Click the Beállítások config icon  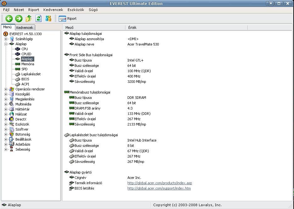(x=12, y=139)
